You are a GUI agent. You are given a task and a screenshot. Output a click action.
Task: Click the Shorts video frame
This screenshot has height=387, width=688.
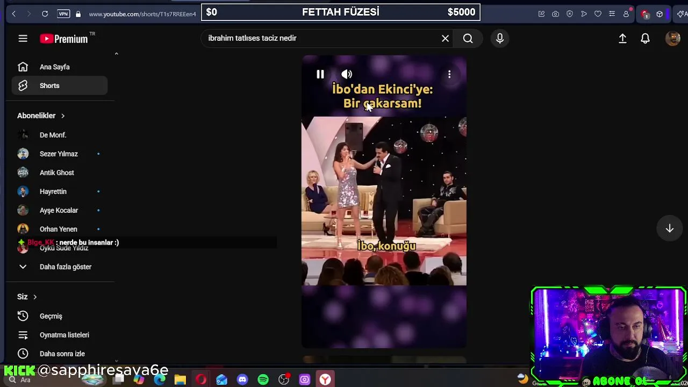pyautogui.click(x=384, y=202)
